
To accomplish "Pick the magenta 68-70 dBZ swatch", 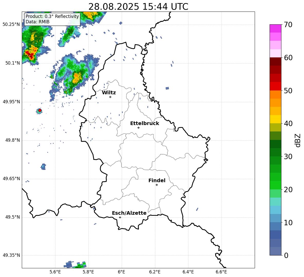I will [x=275, y=28].
